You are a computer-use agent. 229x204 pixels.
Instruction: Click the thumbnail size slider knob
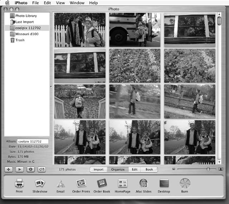(x=208, y=169)
